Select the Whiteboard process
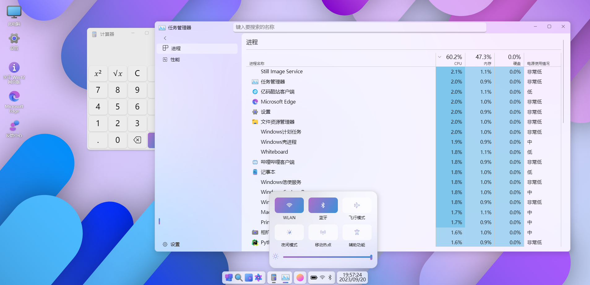 point(403,152)
